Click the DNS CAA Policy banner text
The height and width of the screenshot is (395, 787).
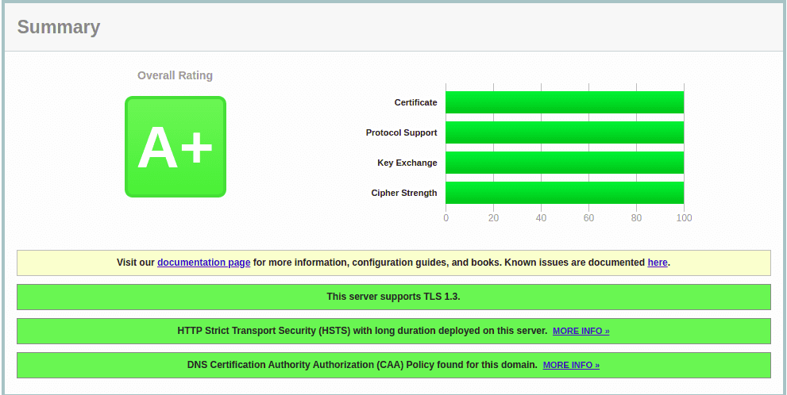[x=362, y=365]
